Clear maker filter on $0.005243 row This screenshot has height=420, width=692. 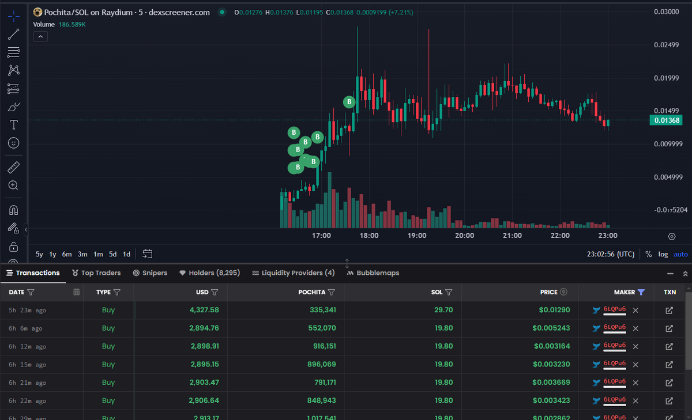pyautogui.click(x=635, y=328)
